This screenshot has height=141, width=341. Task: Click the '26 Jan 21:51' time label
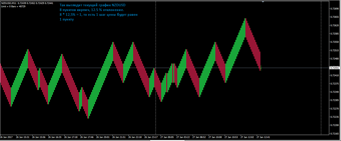[119, 137]
